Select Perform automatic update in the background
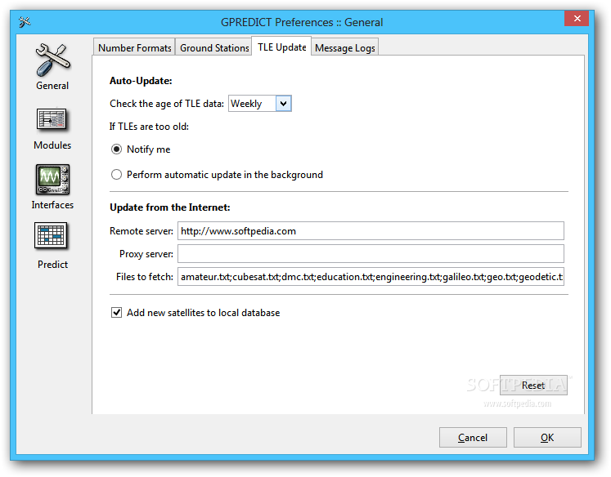Screen dimensions: 611x477 116,174
